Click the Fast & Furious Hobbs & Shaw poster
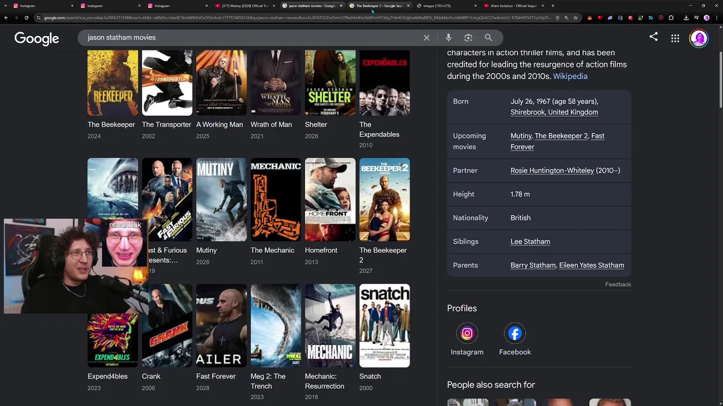The height and width of the screenshot is (406, 723). click(x=167, y=200)
